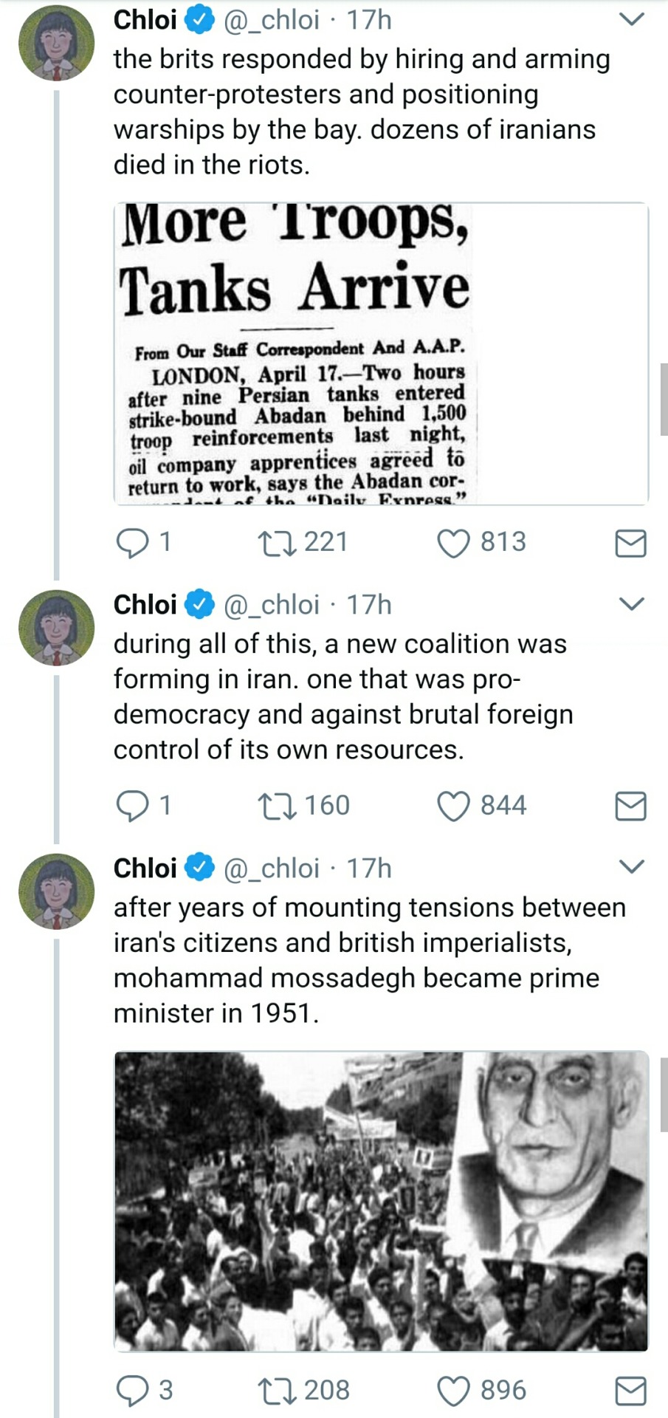
Task: View the Mossadegh crowd photo
Action: click(381, 1201)
